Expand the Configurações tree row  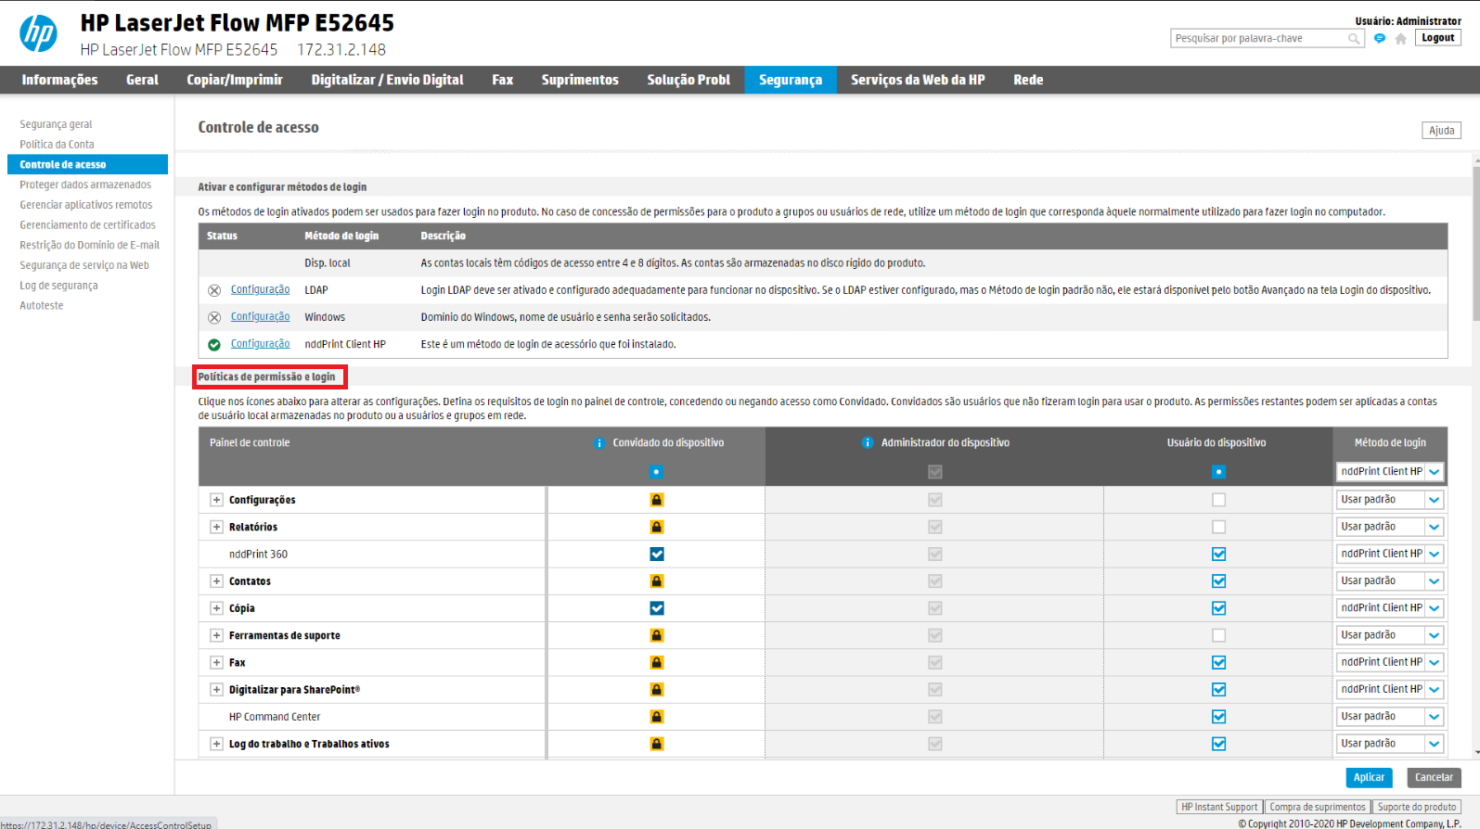tap(216, 500)
